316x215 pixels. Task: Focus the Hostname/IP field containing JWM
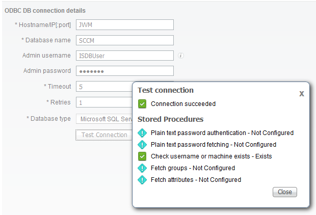coord(125,25)
